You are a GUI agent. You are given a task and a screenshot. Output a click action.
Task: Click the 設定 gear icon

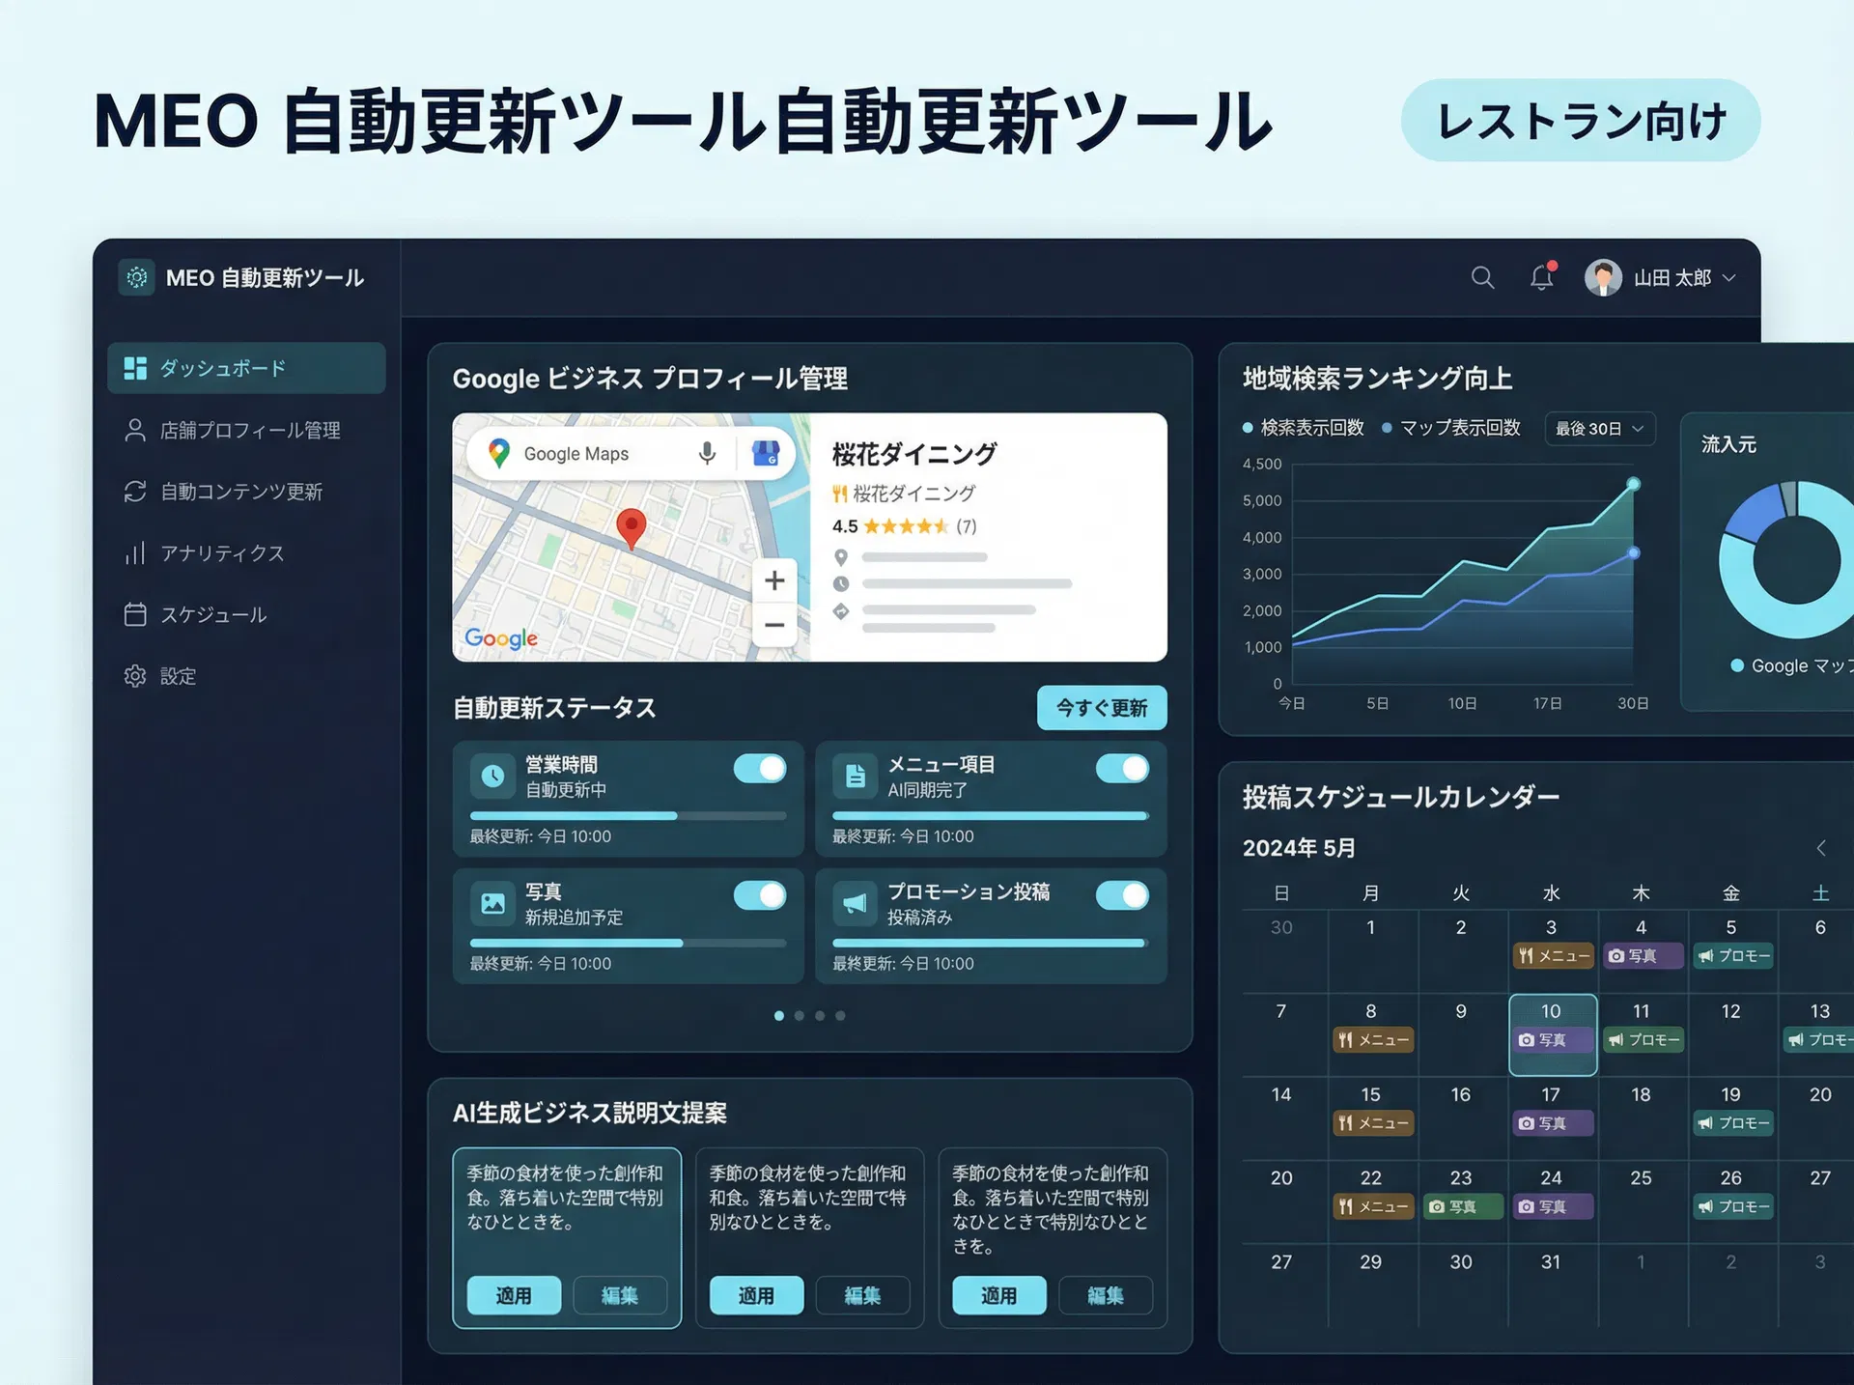136,676
